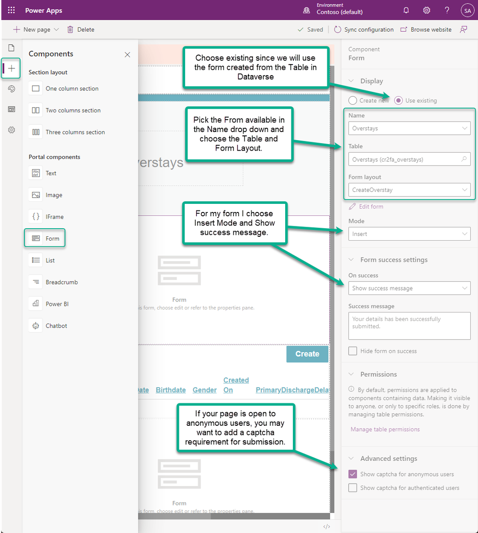
Task: Click the feedback person icon in toolbar
Action: click(x=463, y=30)
